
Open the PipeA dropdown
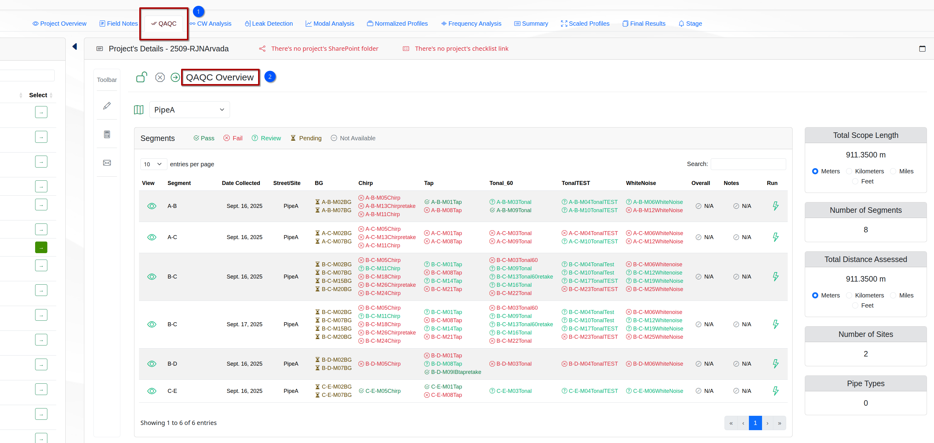tap(189, 109)
